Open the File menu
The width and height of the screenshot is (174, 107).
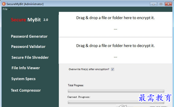click(x=6, y=9)
